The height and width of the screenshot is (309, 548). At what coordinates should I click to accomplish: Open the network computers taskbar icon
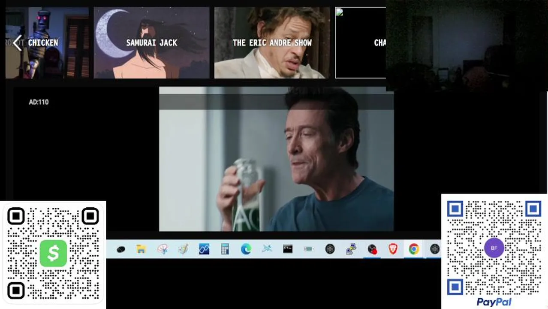351,249
